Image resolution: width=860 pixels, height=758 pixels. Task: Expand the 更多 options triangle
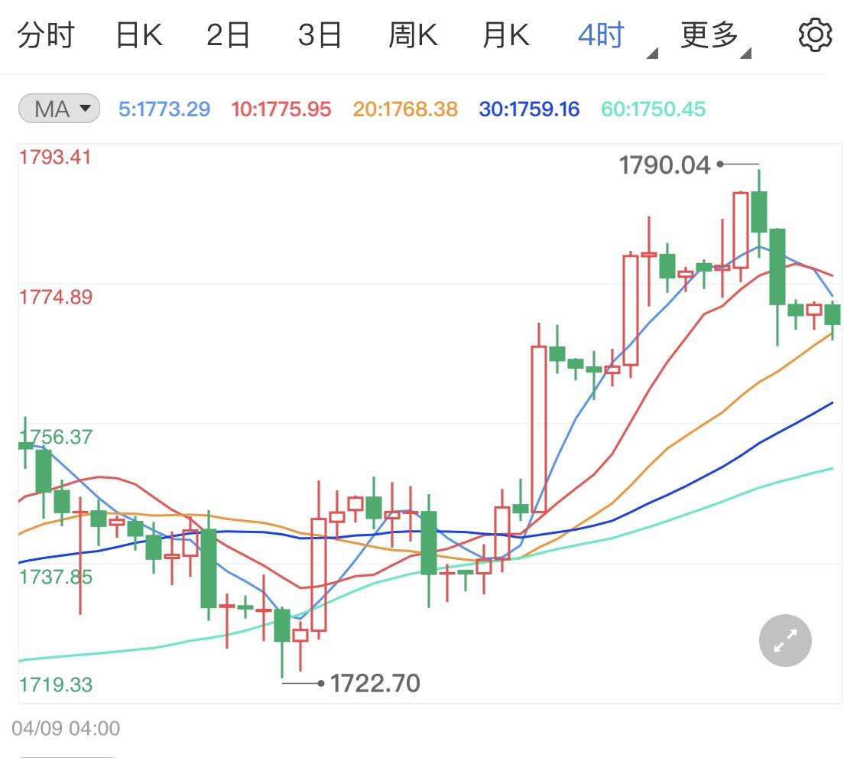(x=745, y=54)
